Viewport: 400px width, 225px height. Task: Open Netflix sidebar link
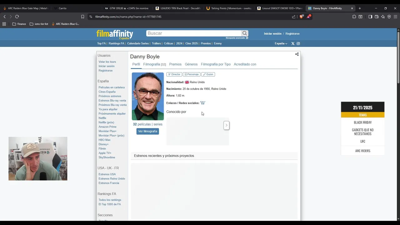click(x=102, y=118)
